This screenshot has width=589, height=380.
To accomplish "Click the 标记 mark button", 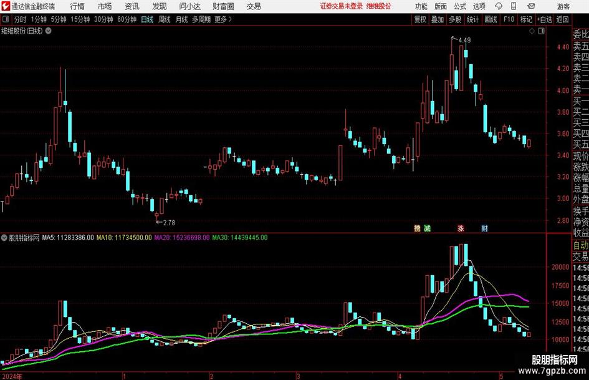I will pos(526,19).
